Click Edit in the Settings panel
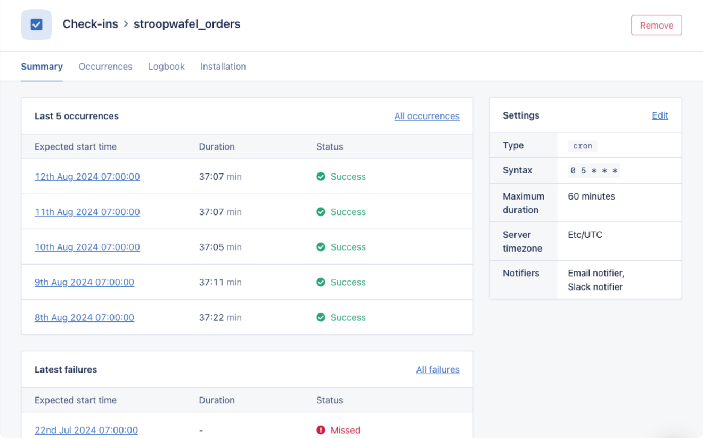 click(x=660, y=115)
